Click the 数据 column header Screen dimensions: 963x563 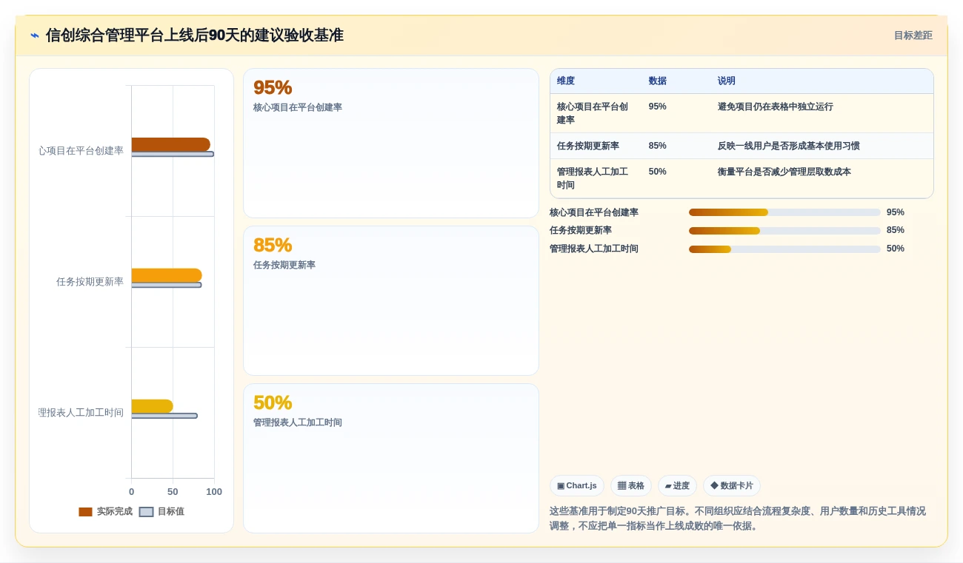(x=657, y=81)
